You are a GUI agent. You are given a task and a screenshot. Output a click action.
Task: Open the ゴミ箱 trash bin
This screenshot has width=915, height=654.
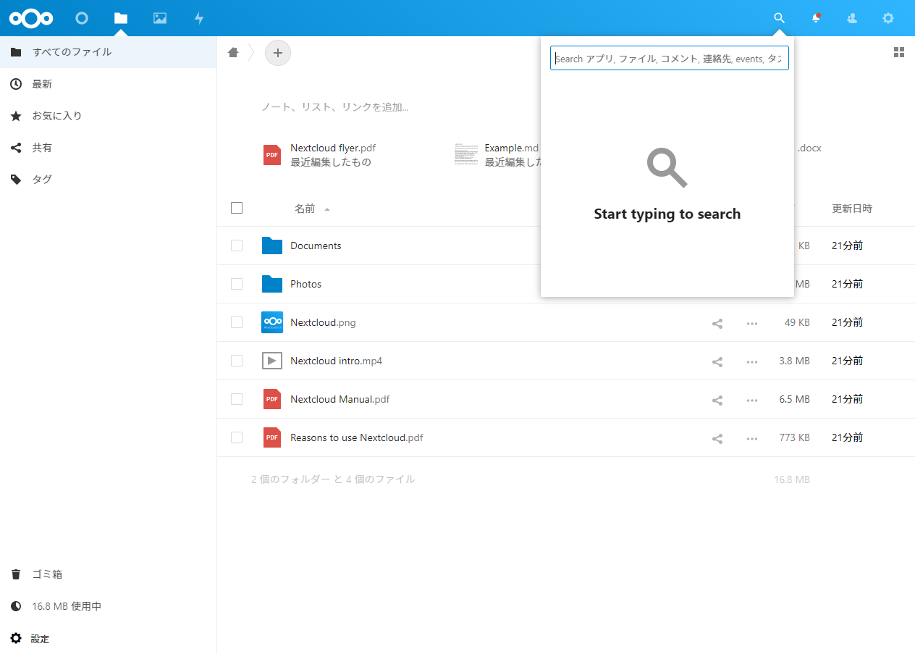108,574
